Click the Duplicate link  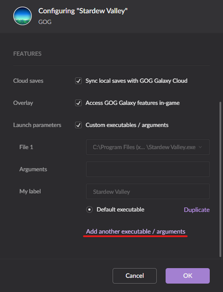[x=197, y=210]
